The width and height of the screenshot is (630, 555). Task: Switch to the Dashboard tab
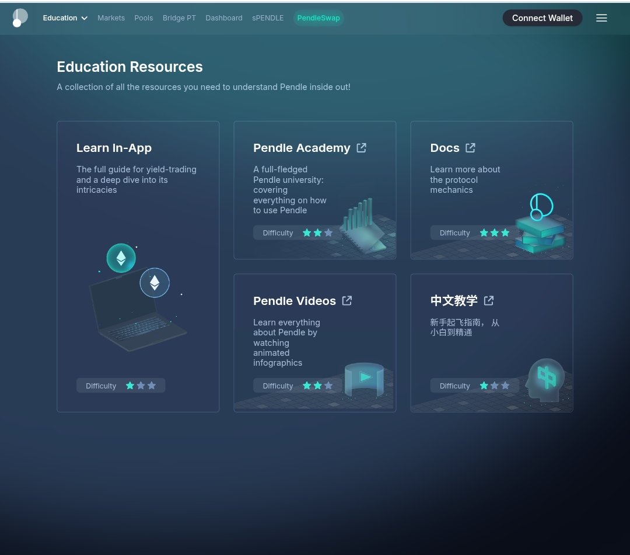[x=224, y=18]
